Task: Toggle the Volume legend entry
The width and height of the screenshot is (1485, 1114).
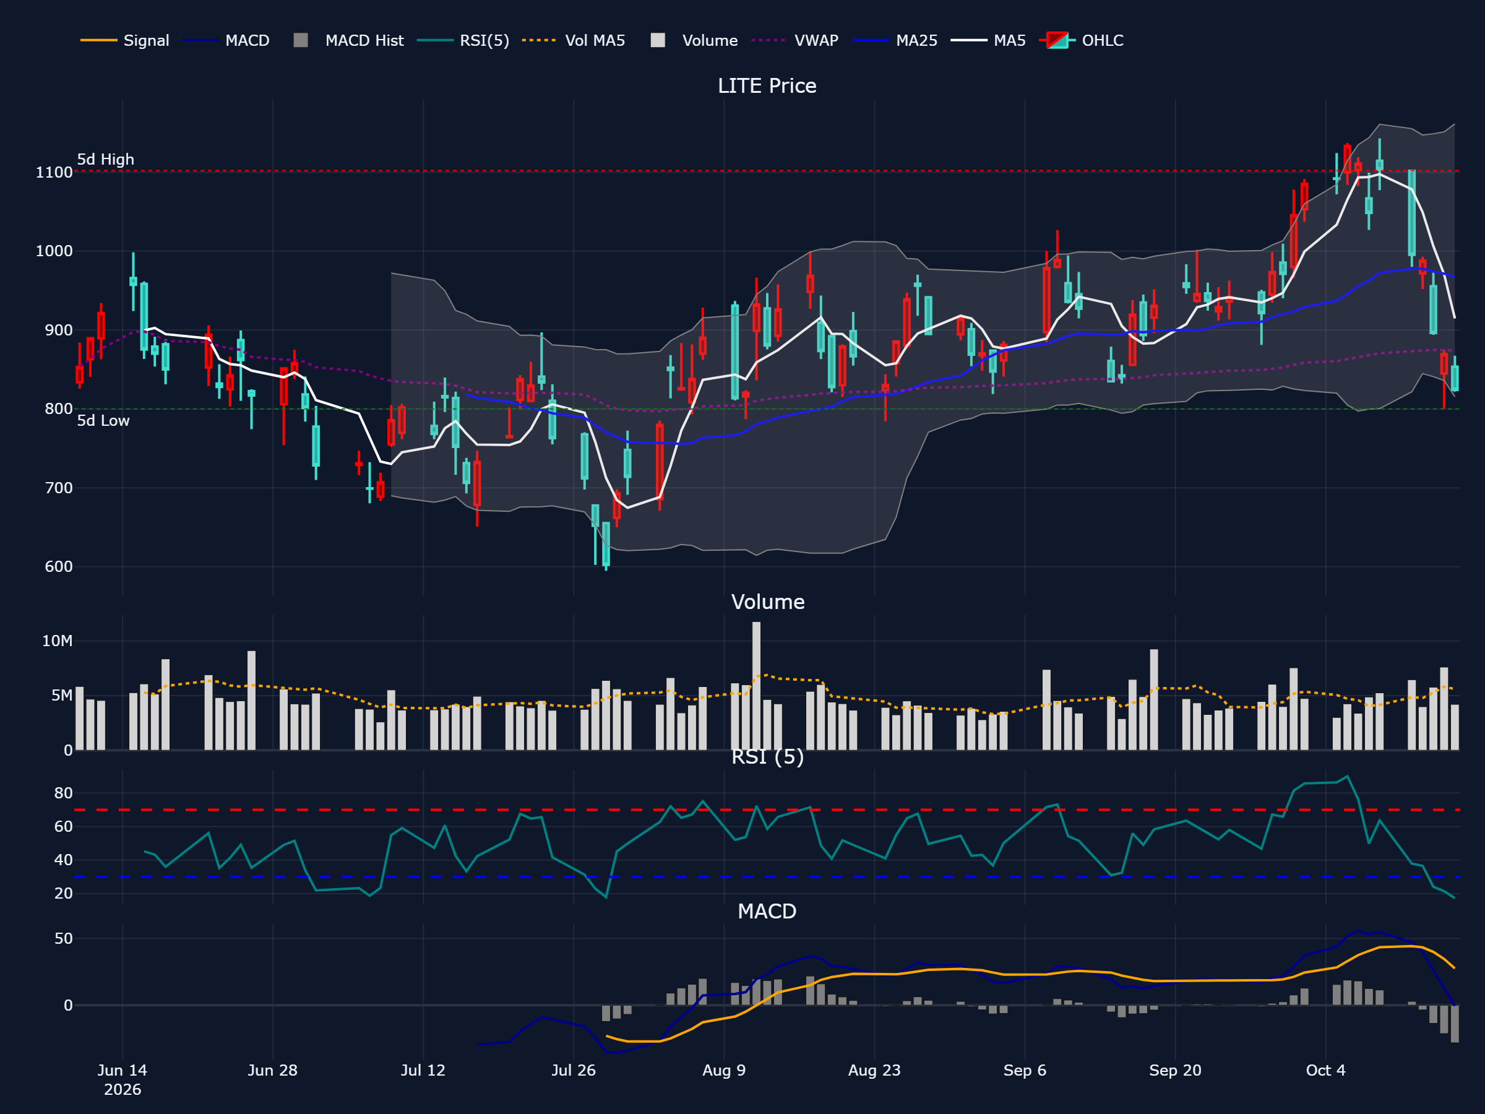Action: point(694,40)
